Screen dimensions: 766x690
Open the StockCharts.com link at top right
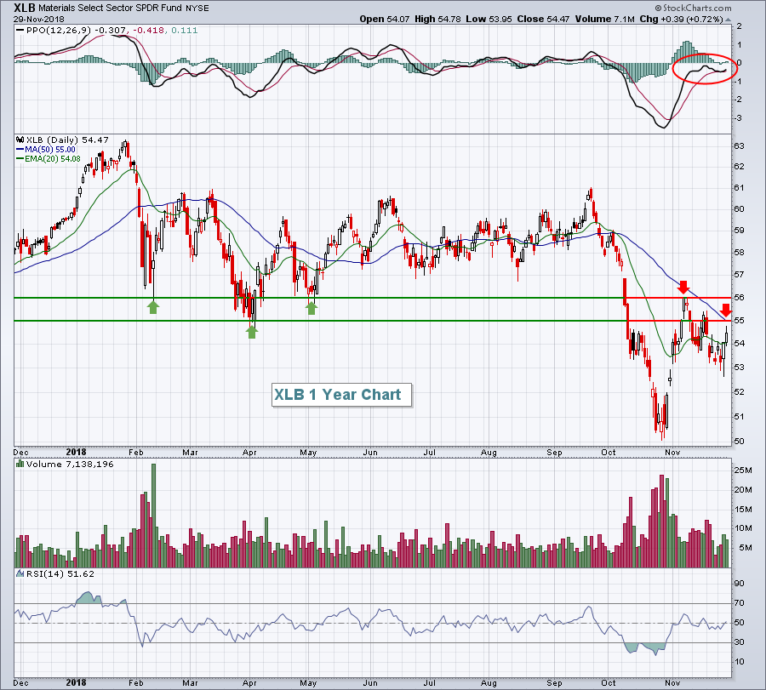(696, 8)
